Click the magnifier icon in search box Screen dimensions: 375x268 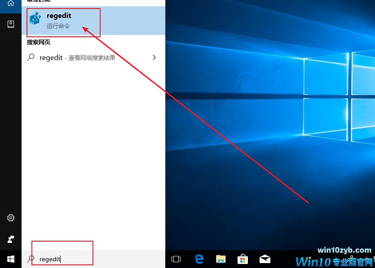click(x=31, y=259)
